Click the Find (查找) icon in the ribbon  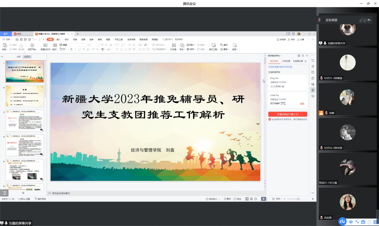point(222,45)
